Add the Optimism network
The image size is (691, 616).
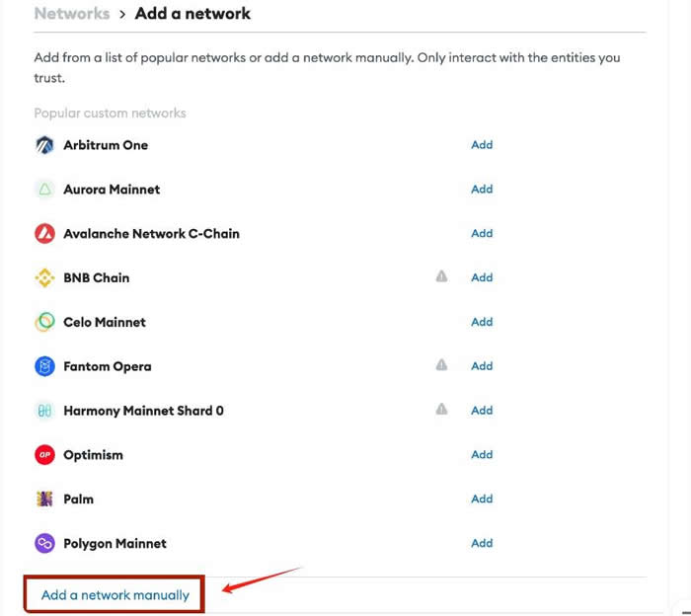click(482, 455)
